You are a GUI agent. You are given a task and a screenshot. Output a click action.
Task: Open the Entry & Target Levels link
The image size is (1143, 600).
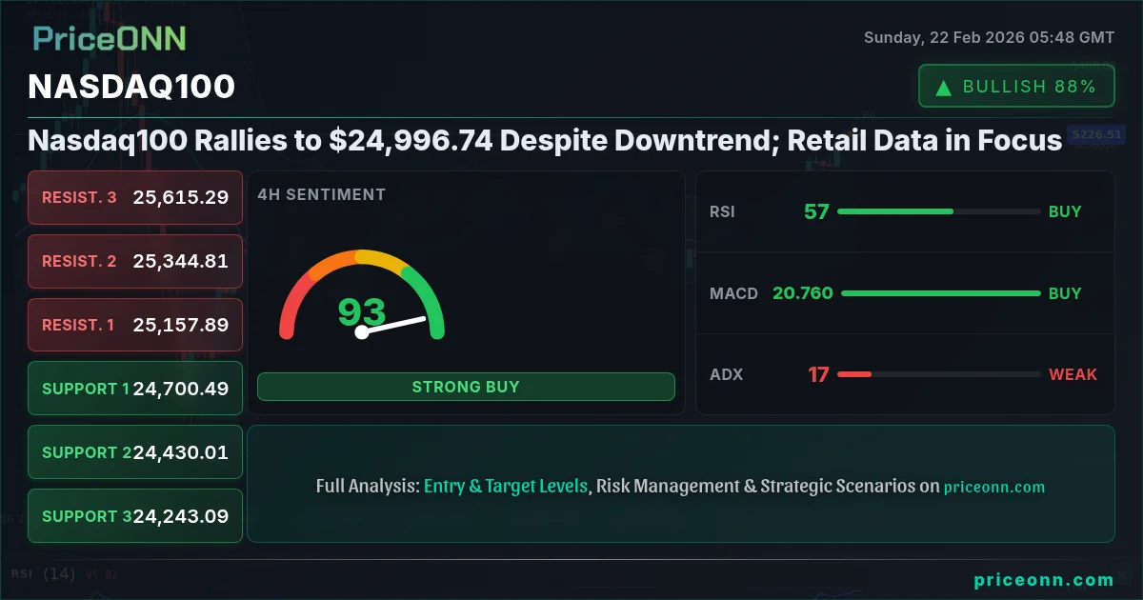(x=506, y=486)
